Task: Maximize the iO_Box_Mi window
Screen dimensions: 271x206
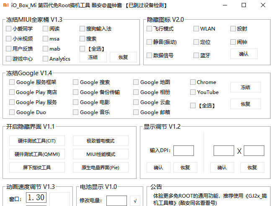Action: [x=244, y=5]
